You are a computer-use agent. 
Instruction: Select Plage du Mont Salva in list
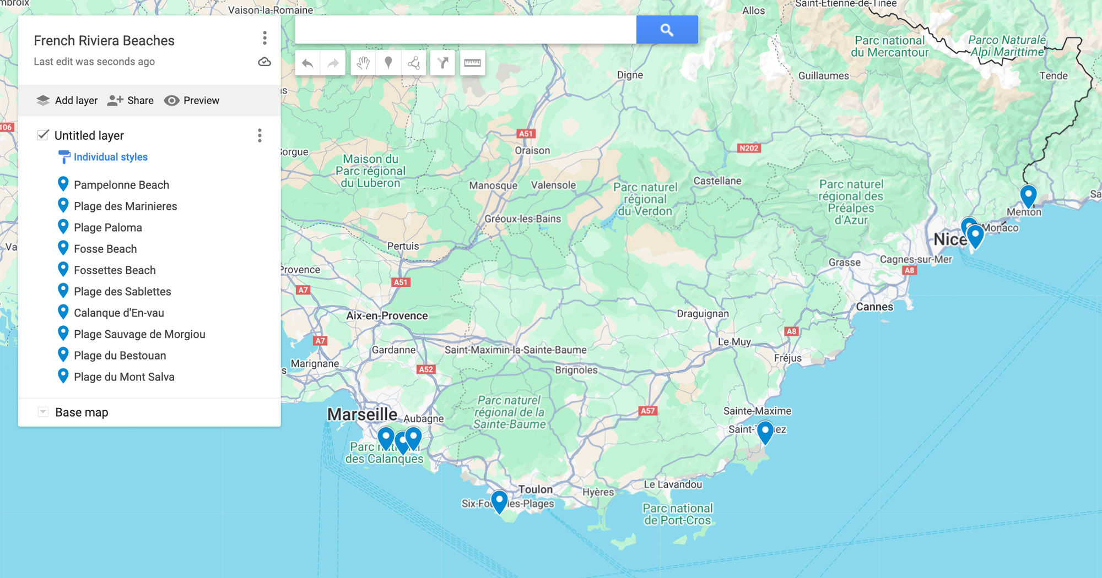coord(124,377)
